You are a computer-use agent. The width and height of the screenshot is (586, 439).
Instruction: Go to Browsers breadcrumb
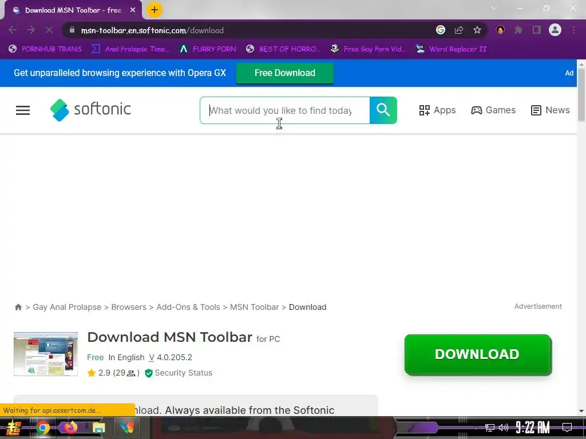(129, 307)
